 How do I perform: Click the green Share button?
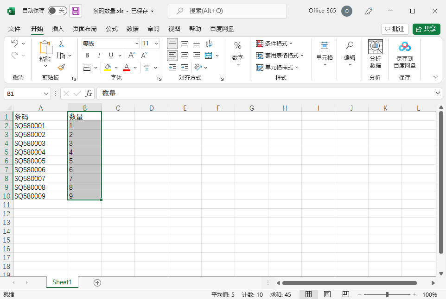coord(426,29)
